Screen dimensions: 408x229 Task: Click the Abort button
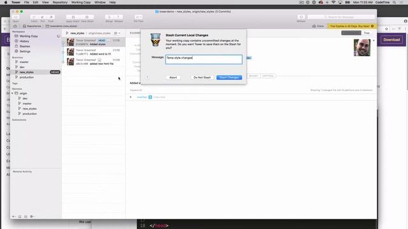click(x=173, y=78)
